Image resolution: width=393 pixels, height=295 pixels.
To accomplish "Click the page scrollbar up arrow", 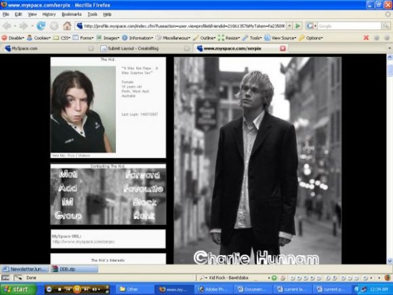I will pos(390,58).
